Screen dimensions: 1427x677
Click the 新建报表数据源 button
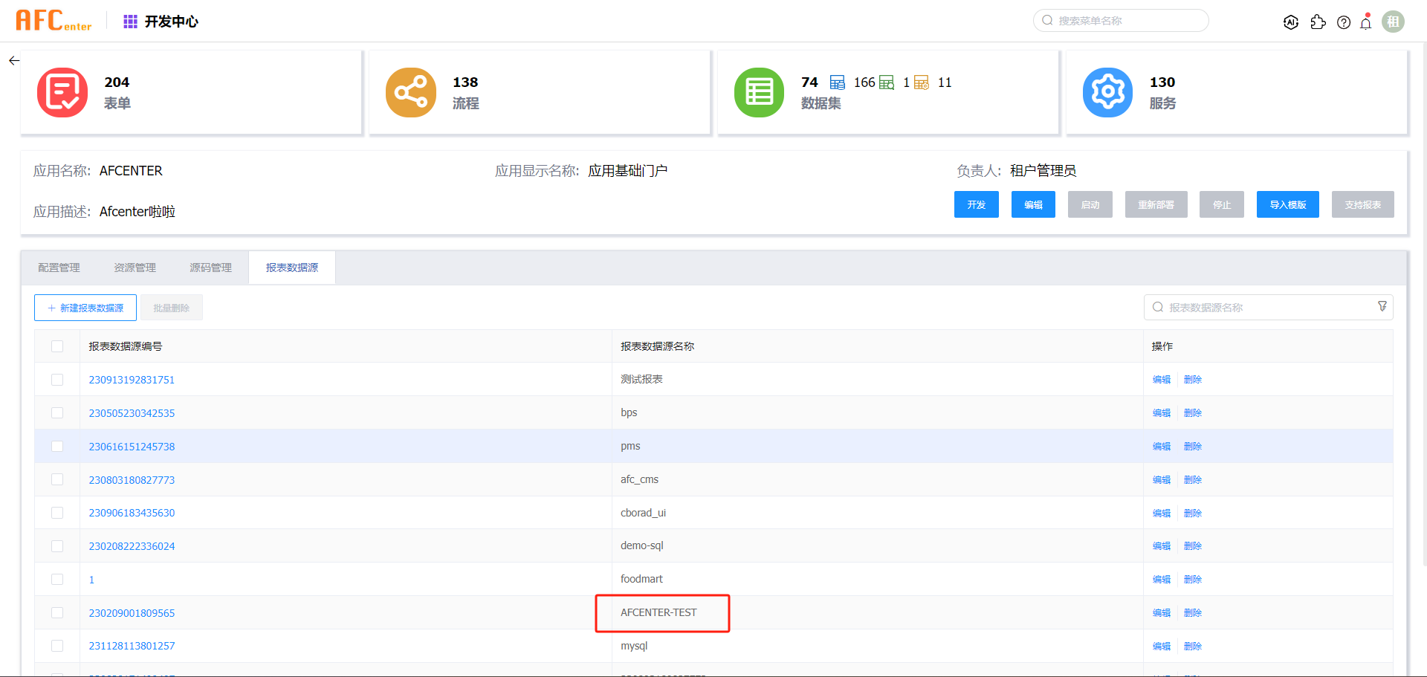click(85, 308)
